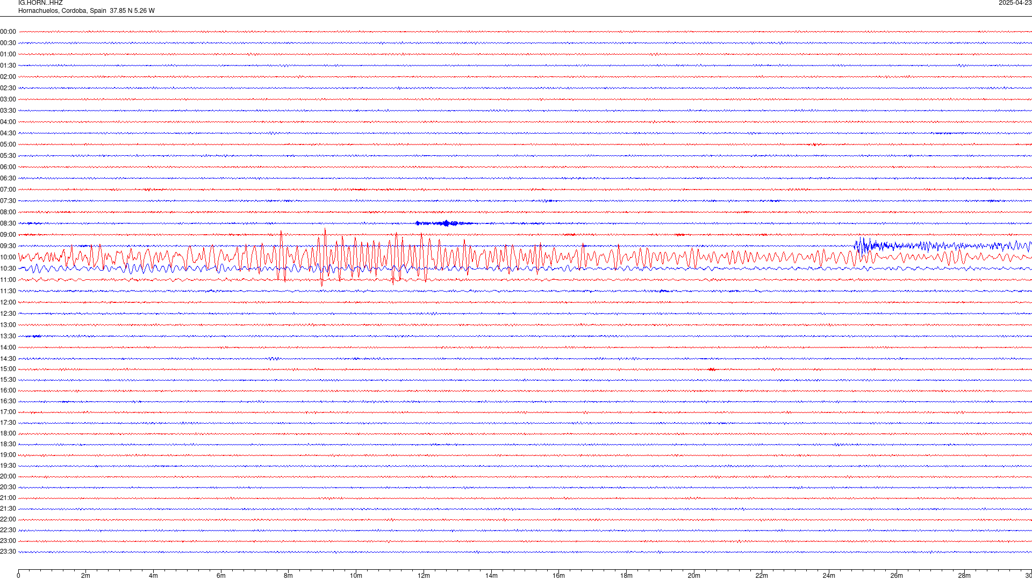Click the 26m tick on time axis
Image resolution: width=1032 pixels, height=580 pixels.
[x=897, y=576]
